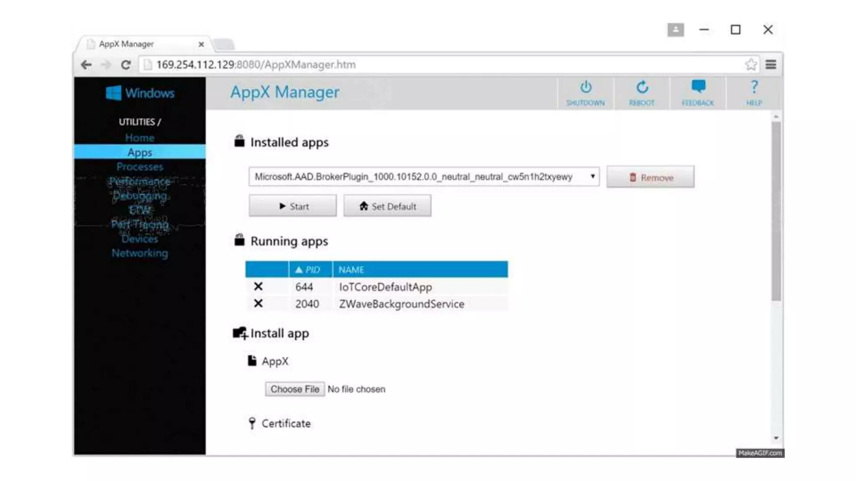Screen dimensions: 856x481
Task: Open the Feedback speech bubble icon
Action: (698, 87)
